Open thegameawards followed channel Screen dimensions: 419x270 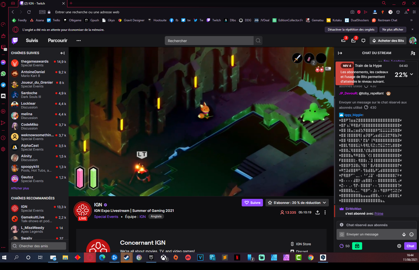39,63
